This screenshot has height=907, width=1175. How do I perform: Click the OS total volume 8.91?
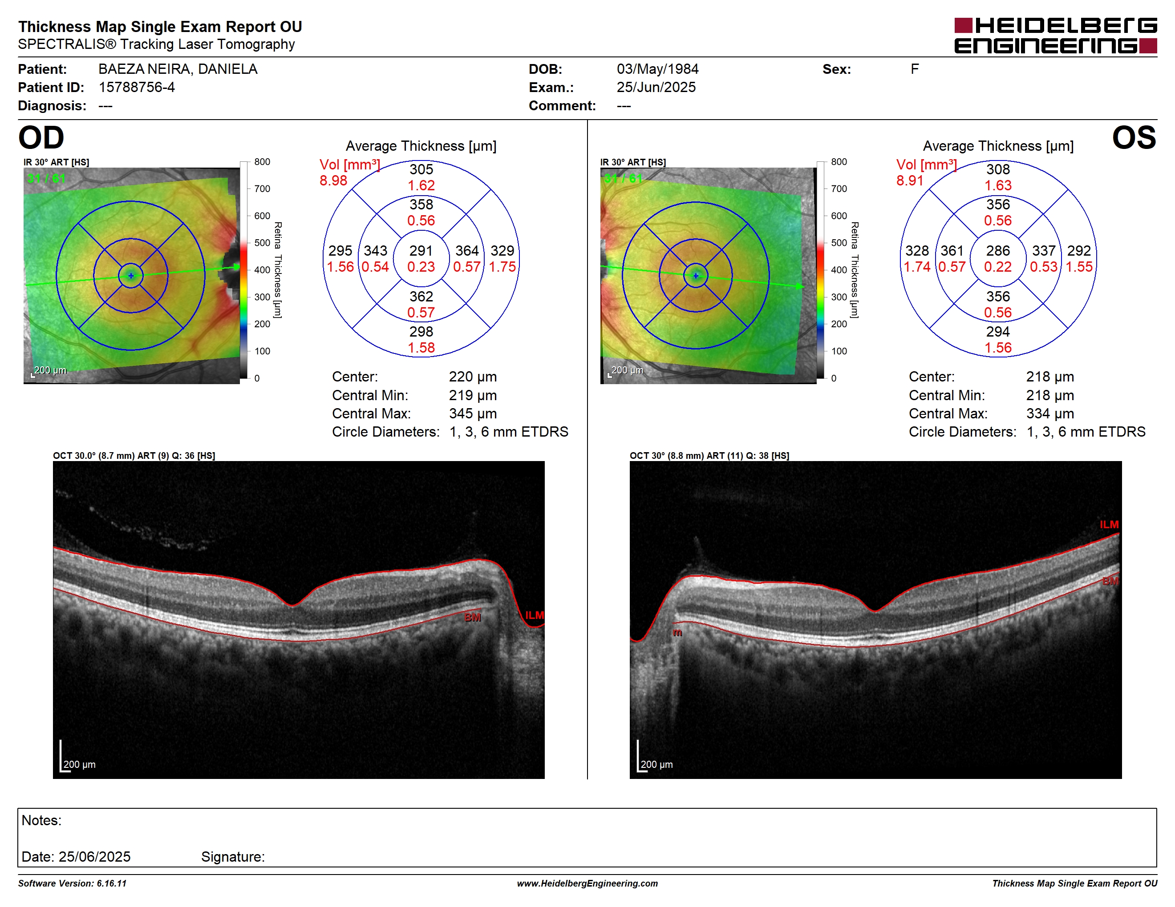910,181
